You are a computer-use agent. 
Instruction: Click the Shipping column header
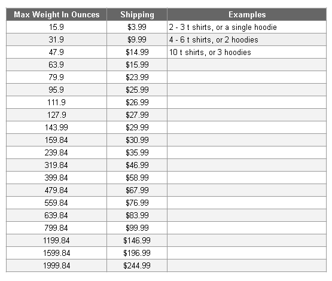coord(137,14)
